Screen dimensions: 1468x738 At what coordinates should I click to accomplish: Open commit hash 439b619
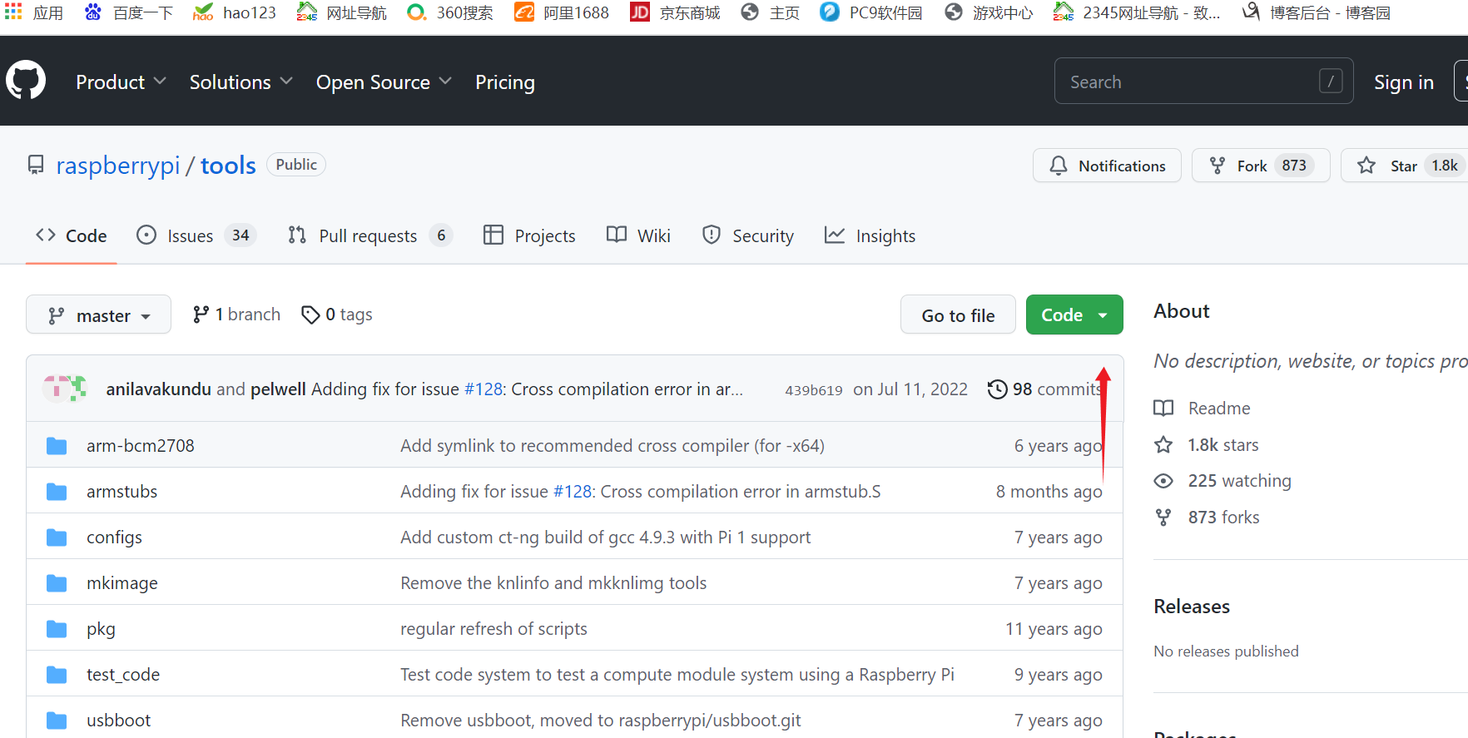[x=813, y=389]
